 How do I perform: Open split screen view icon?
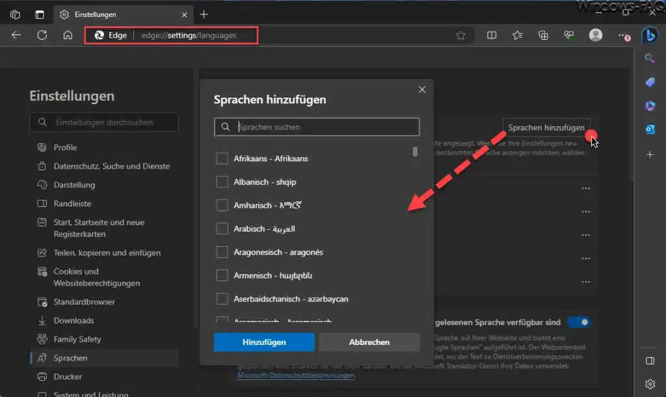pyautogui.click(x=492, y=35)
